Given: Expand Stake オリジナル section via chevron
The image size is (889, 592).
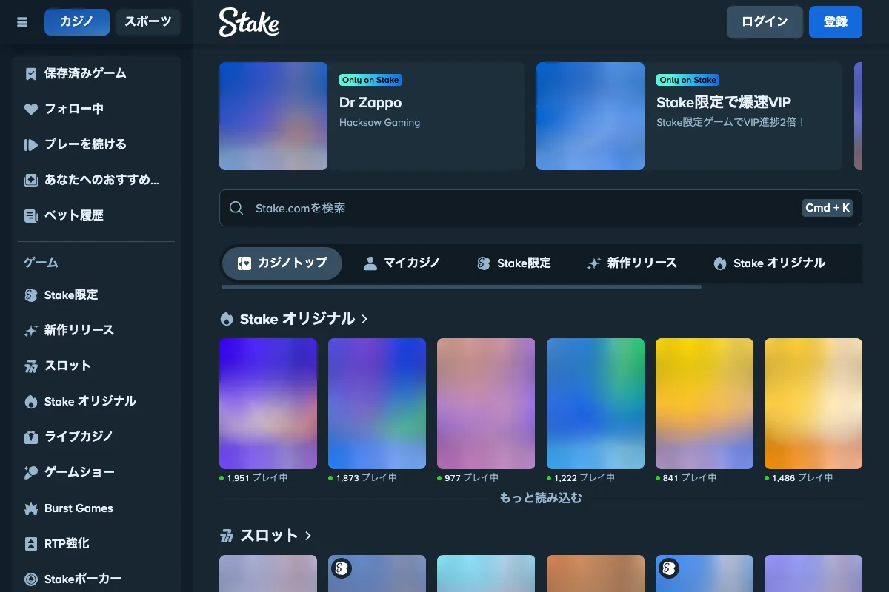Looking at the screenshot, I should [x=364, y=319].
